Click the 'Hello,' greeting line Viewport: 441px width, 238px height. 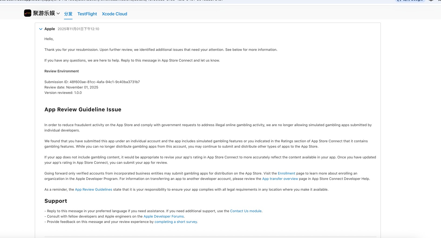[49, 39]
